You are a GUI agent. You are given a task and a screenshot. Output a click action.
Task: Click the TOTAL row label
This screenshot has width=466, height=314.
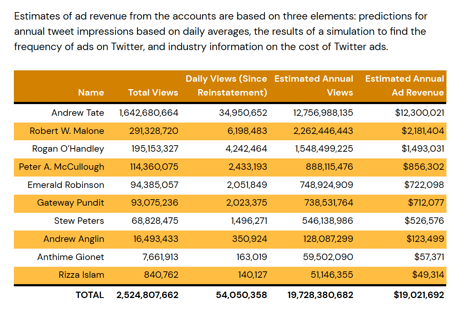(90, 295)
